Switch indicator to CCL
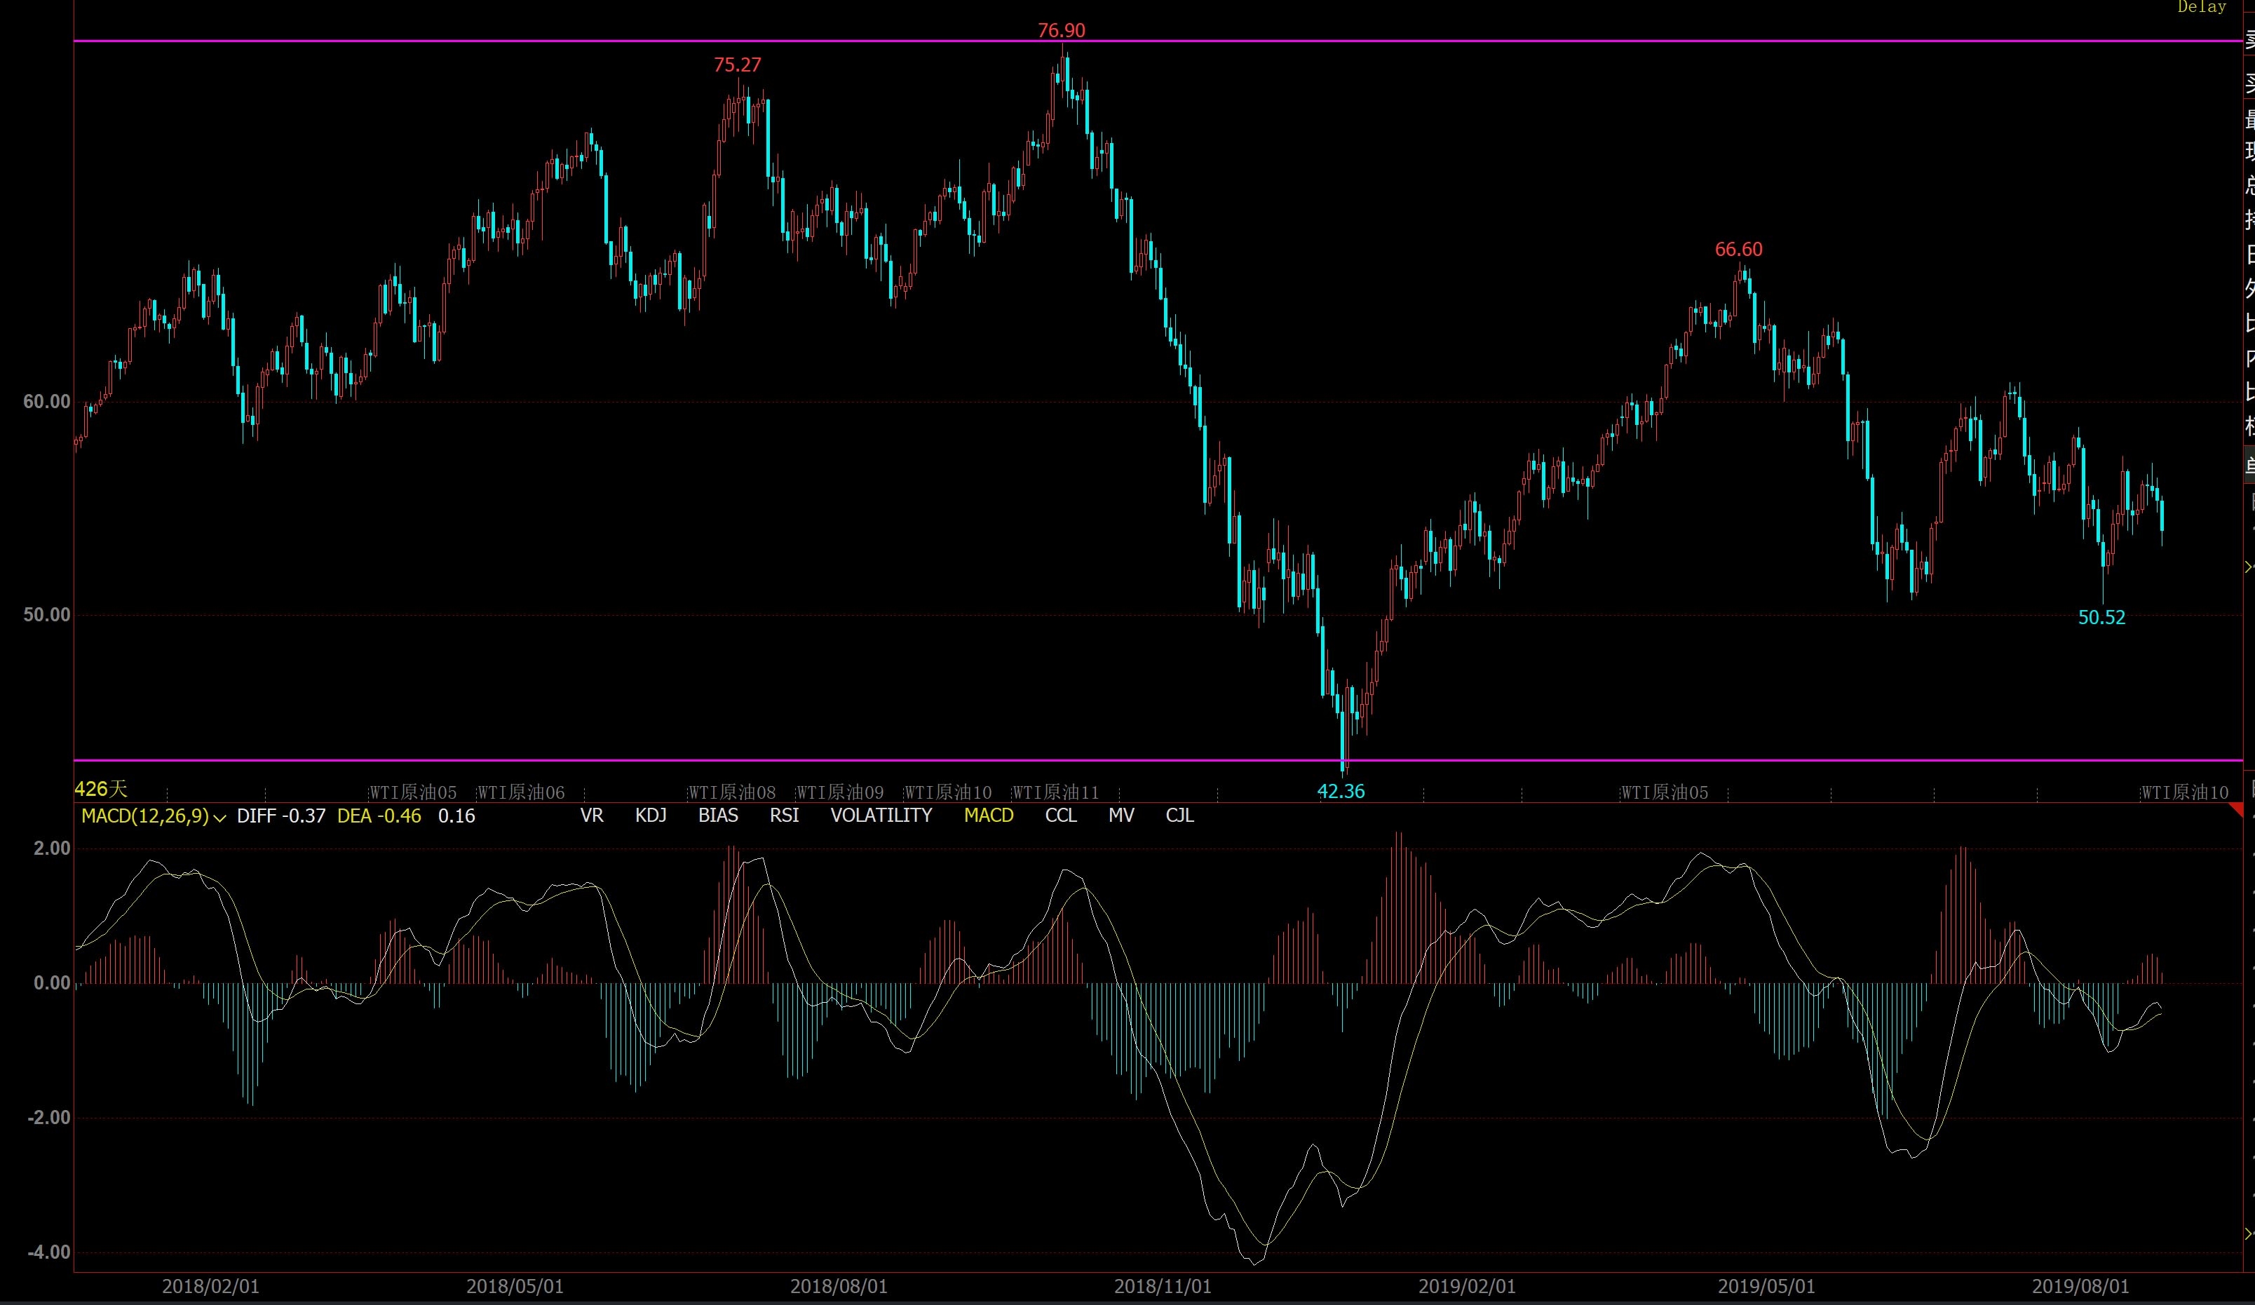Image resolution: width=2255 pixels, height=1305 pixels. click(x=1062, y=816)
